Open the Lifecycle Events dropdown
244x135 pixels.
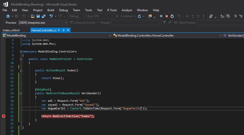[x=84, y=23]
